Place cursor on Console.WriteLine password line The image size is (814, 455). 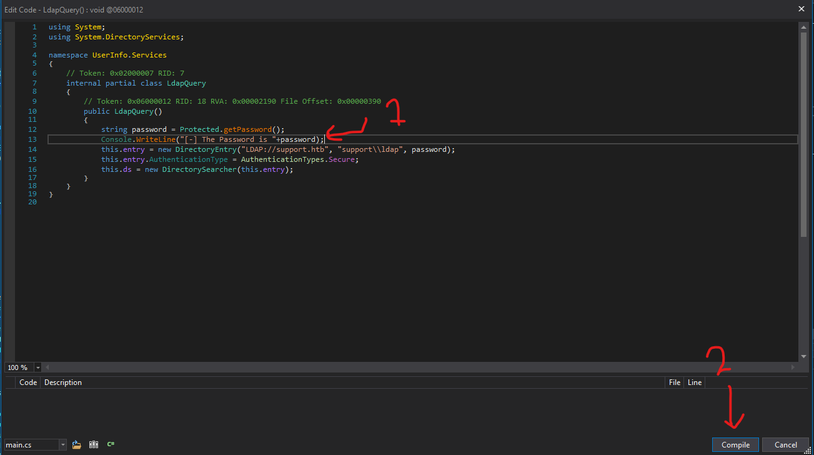coord(212,139)
